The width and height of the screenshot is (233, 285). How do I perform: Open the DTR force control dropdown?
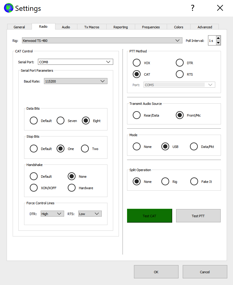(x=52, y=214)
